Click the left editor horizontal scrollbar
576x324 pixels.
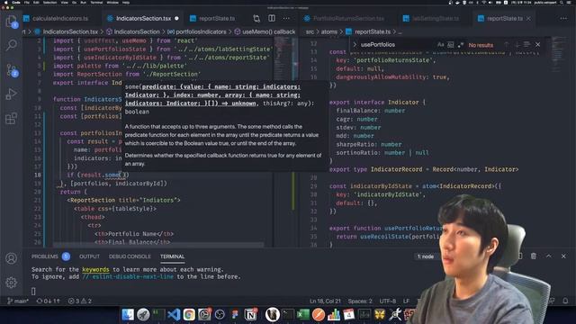(158, 245)
